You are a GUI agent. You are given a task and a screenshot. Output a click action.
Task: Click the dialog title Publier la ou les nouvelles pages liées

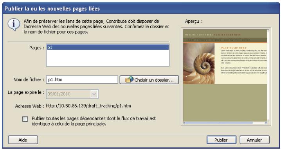point(52,9)
